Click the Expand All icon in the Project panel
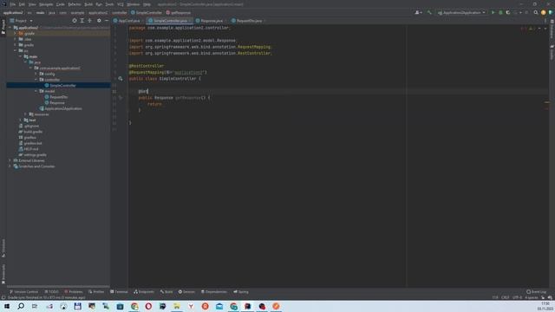The height and width of the screenshot is (312, 555). point(82,21)
